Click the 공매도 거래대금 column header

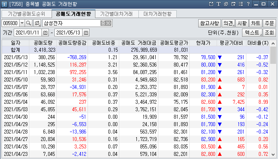click(138, 43)
